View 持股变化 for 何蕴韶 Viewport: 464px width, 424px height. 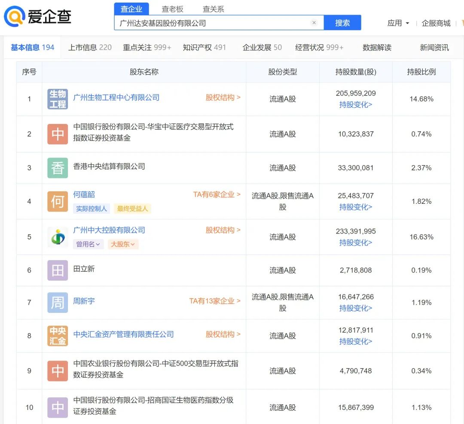tap(355, 207)
